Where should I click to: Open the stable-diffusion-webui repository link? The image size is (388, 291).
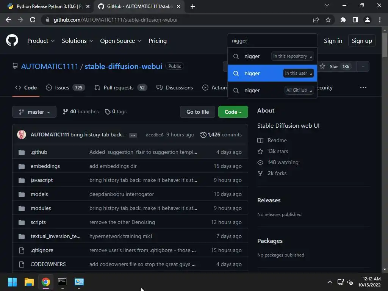[x=124, y=66]
